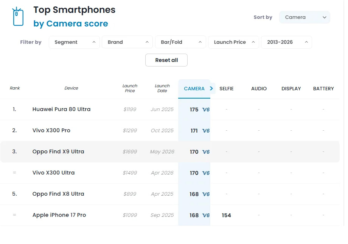Click rank number 3.
Image resolution: width=348 pixels, height=244 pixels.
14,151
